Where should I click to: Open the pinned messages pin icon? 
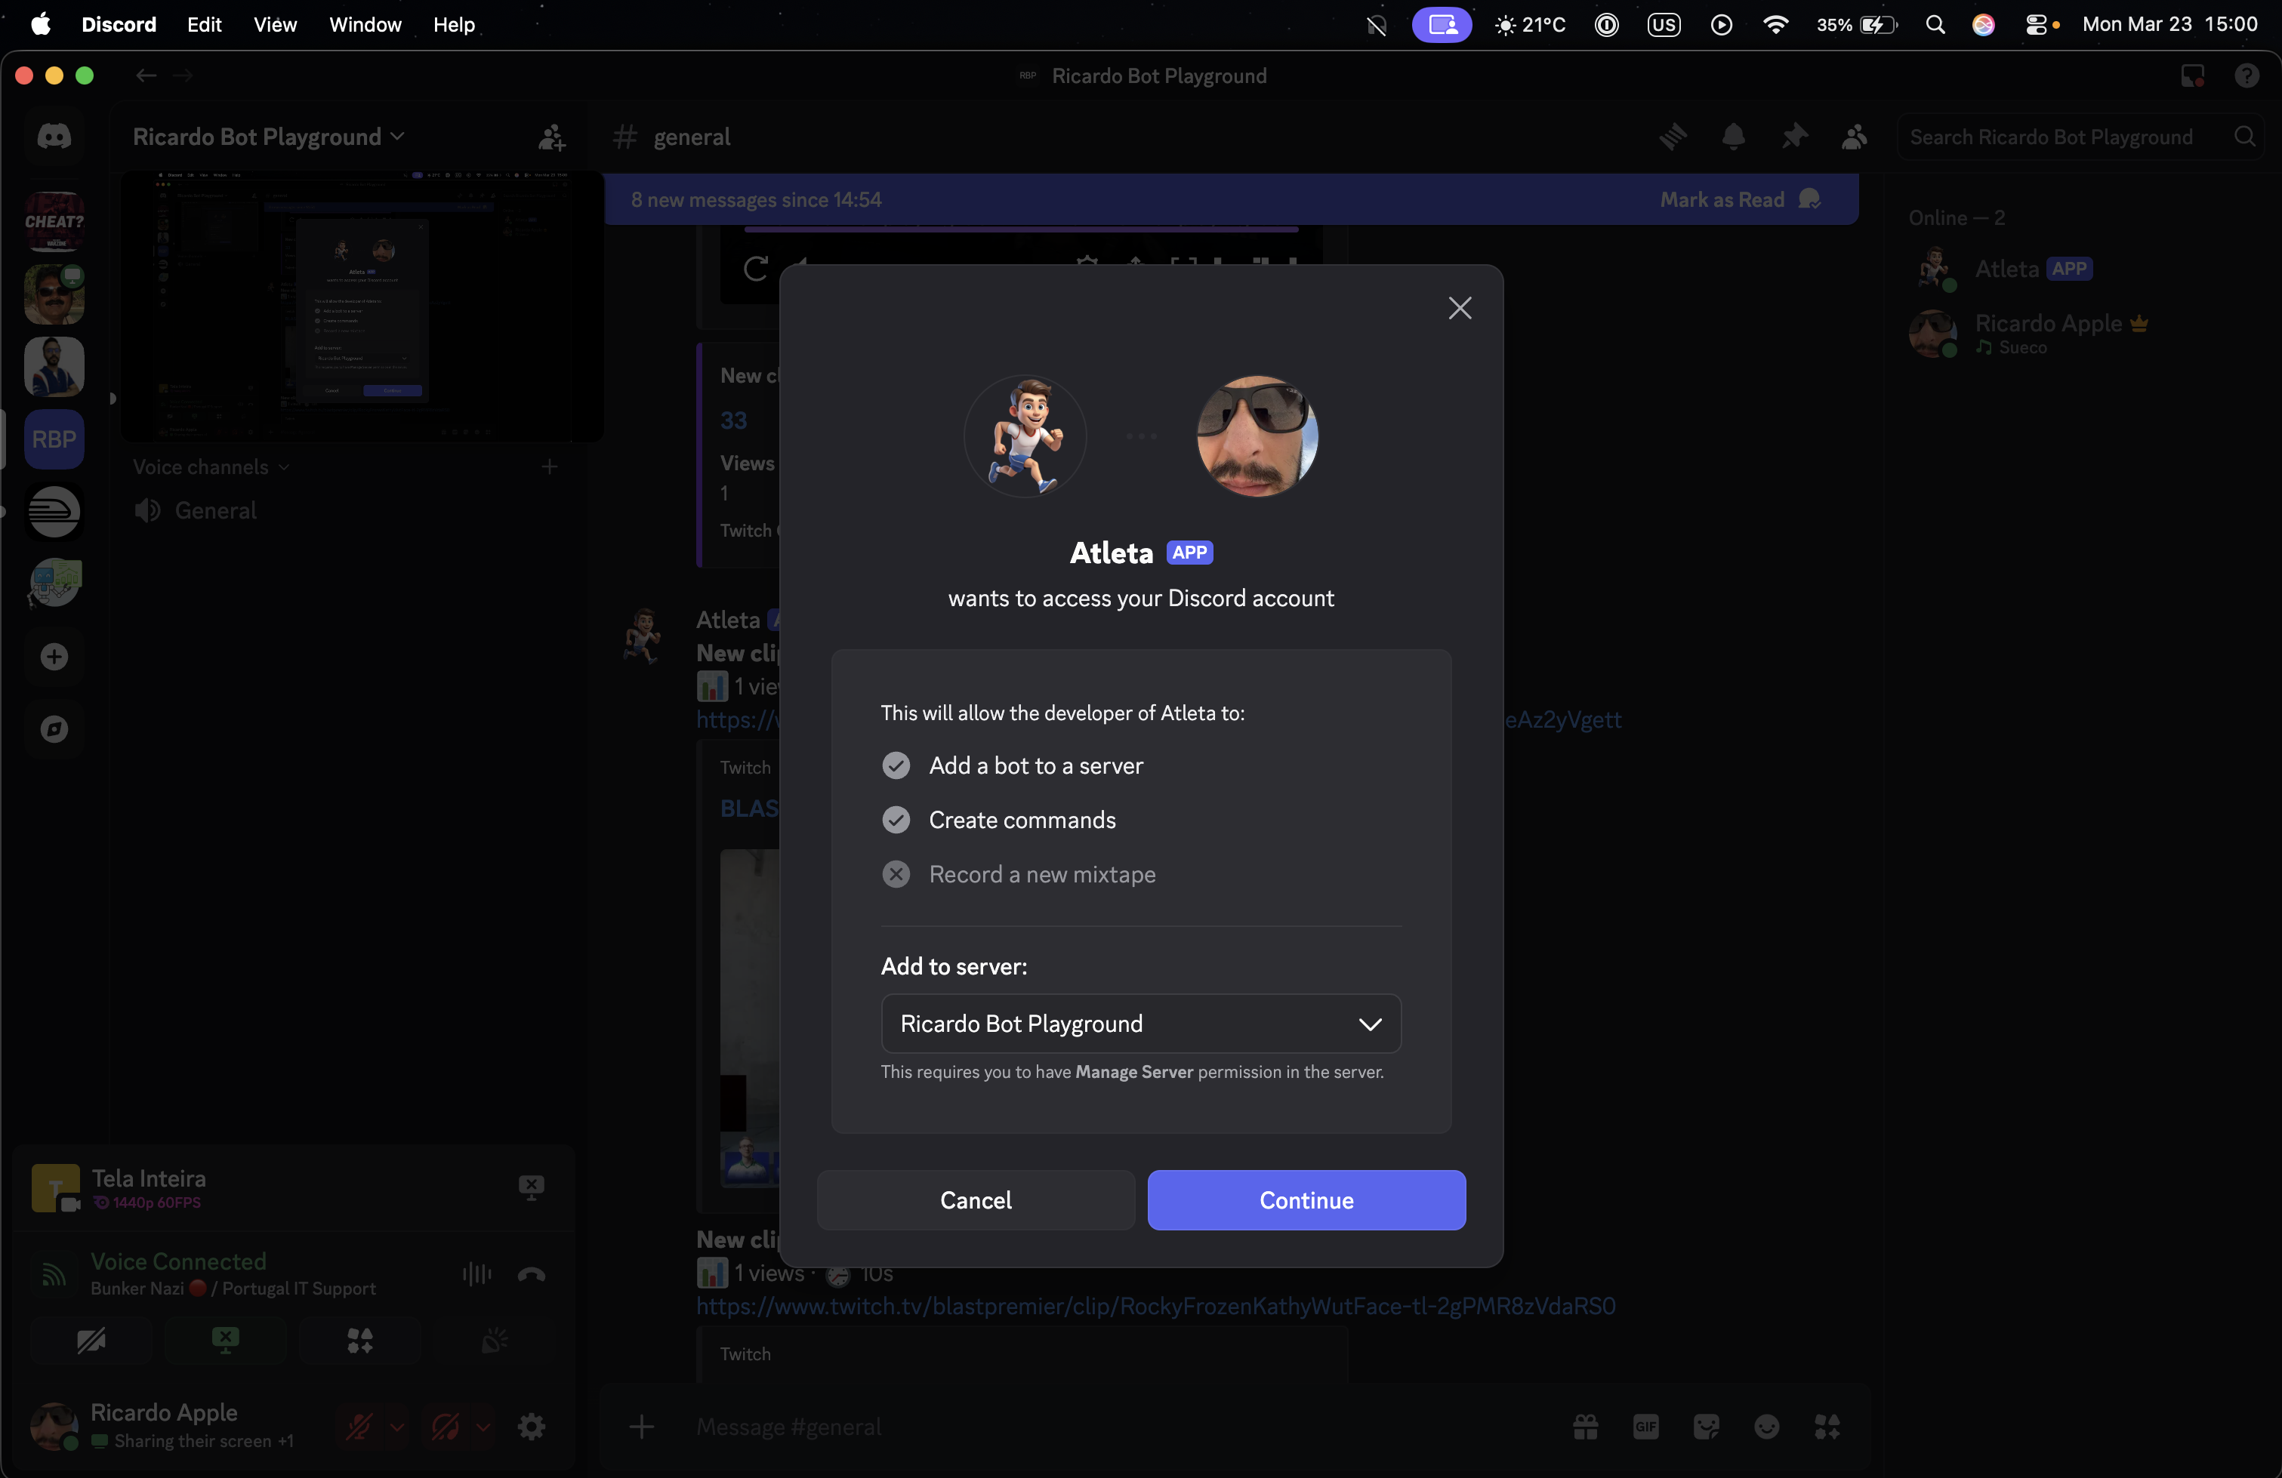click(1794, 137)
